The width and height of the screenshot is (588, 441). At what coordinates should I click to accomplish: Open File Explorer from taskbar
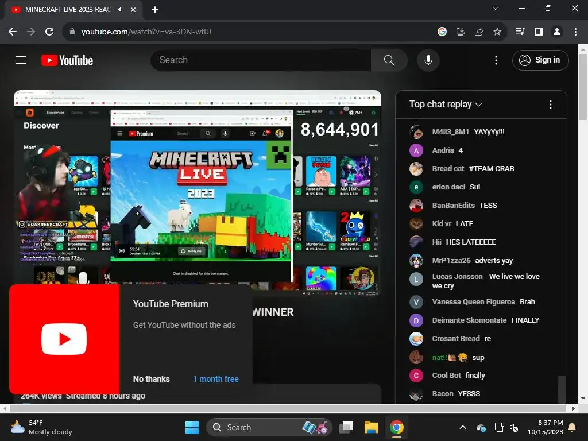click(x=372, y=427)
